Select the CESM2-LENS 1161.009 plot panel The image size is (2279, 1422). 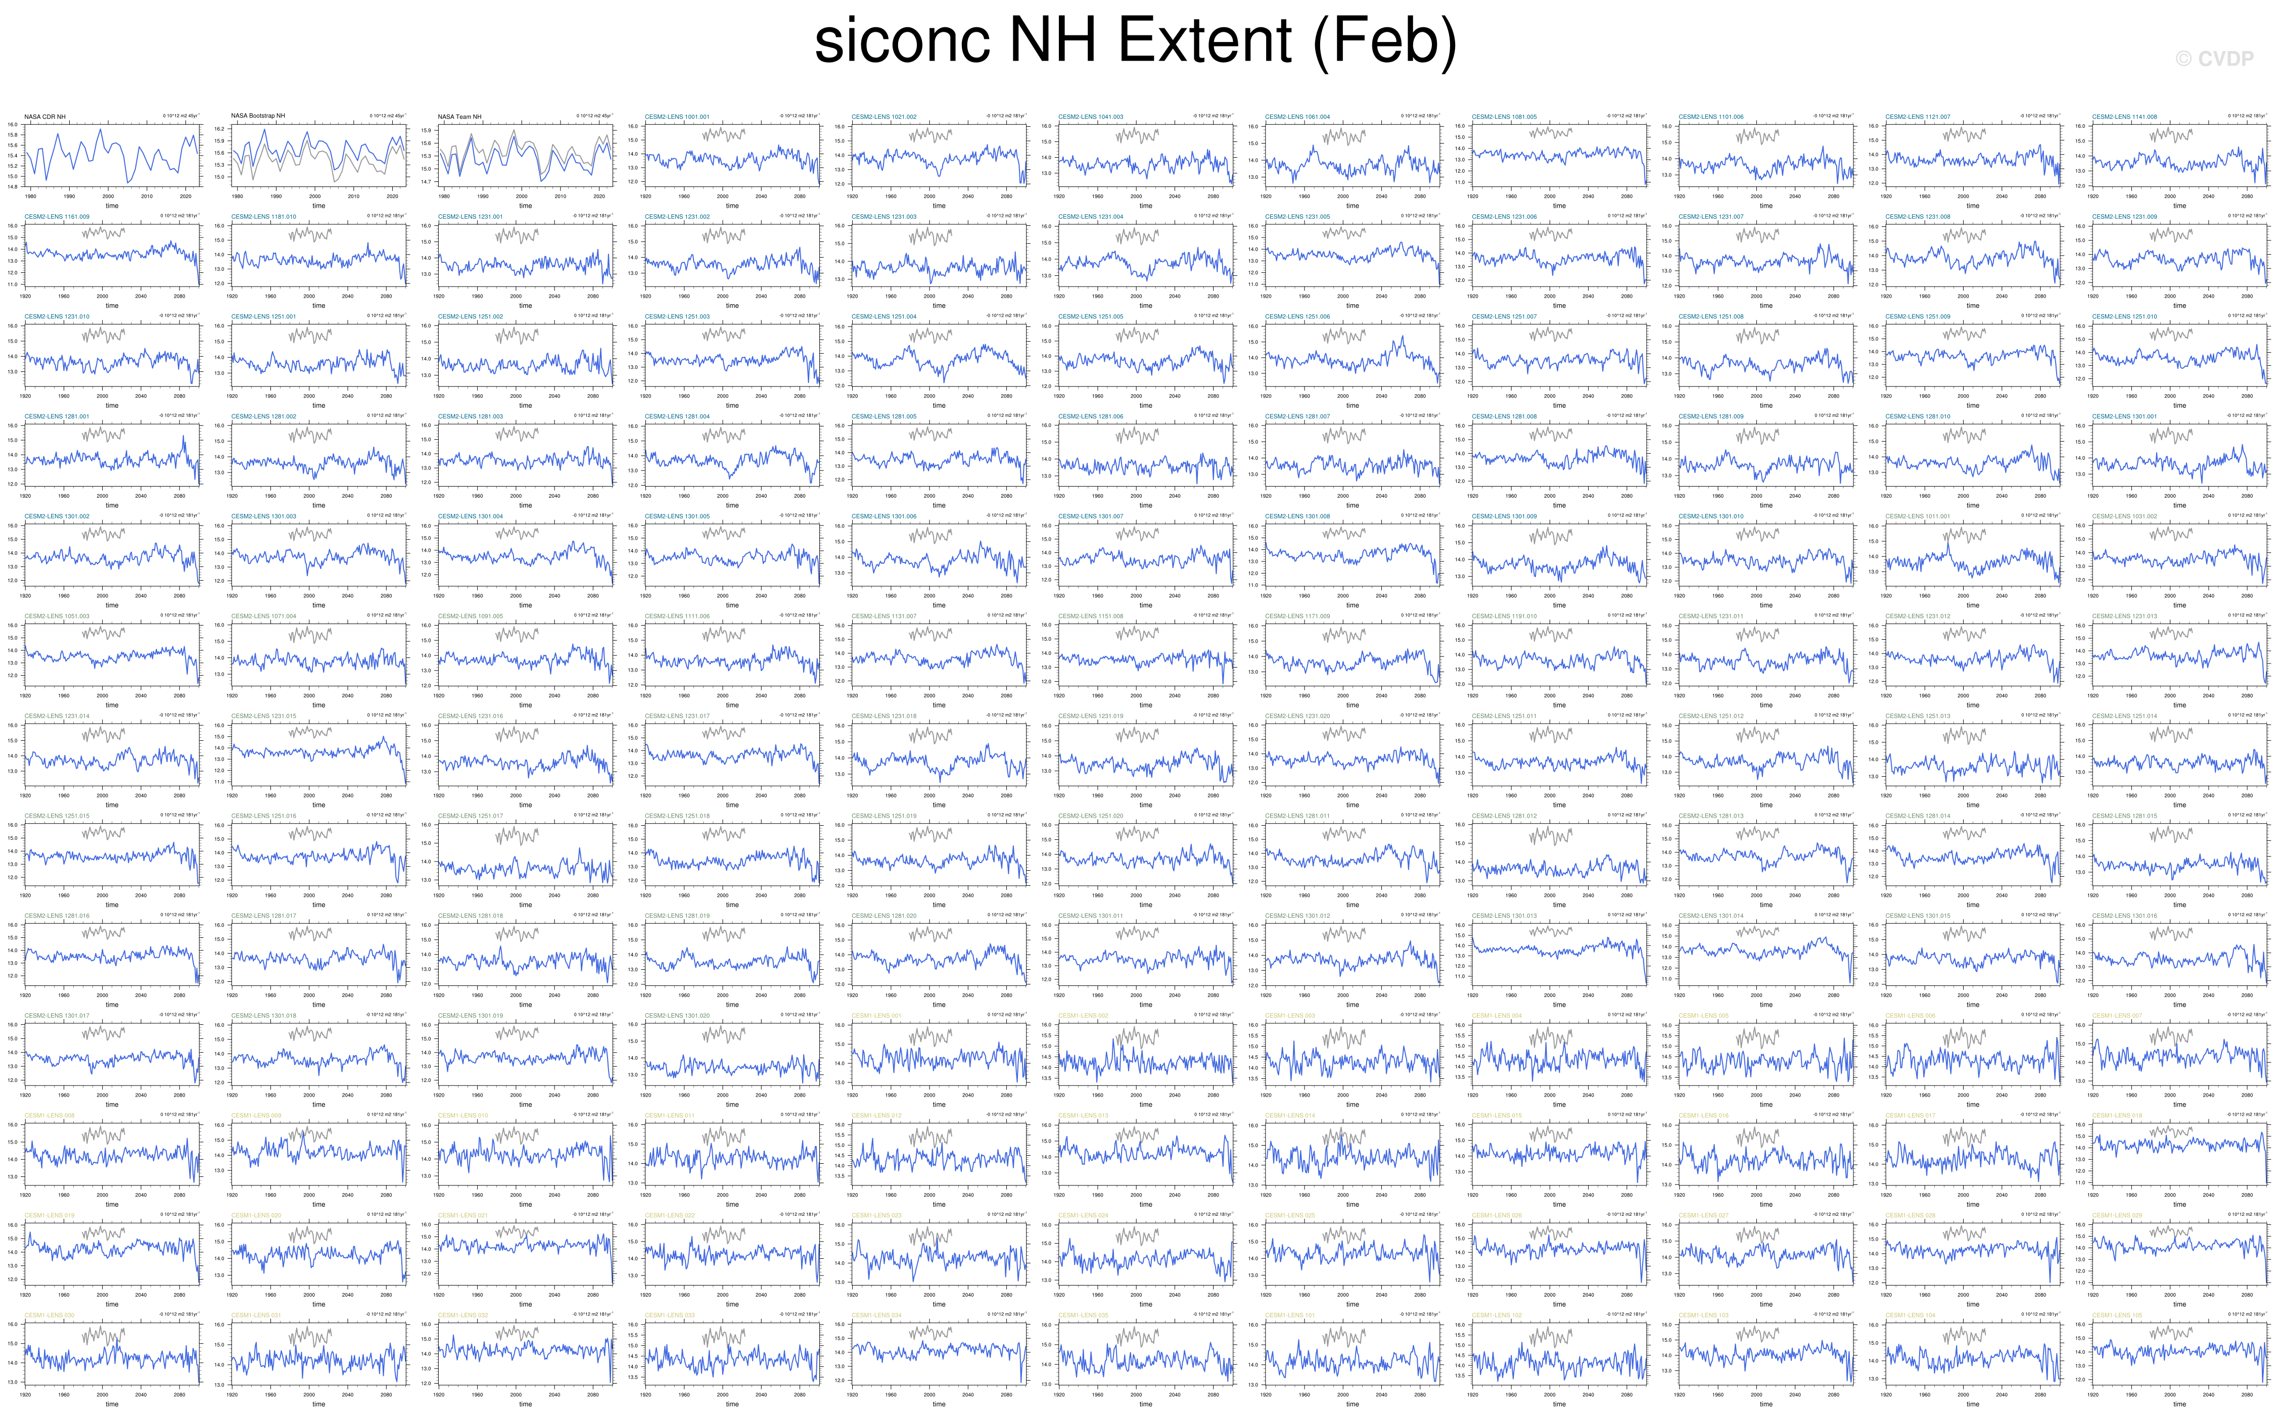tap(112, 255)
